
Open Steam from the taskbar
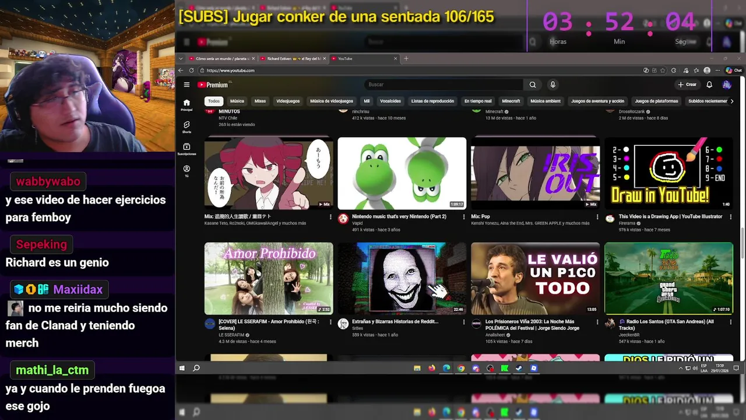pyautogui.click(x=519, y=368)
